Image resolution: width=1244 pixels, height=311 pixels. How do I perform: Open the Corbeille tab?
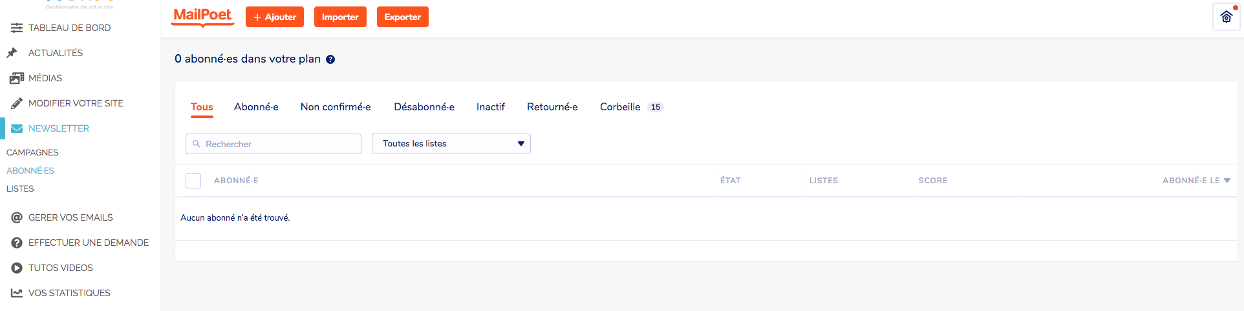point(620,107)
